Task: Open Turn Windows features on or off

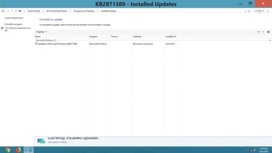Action: coord(18,29)
